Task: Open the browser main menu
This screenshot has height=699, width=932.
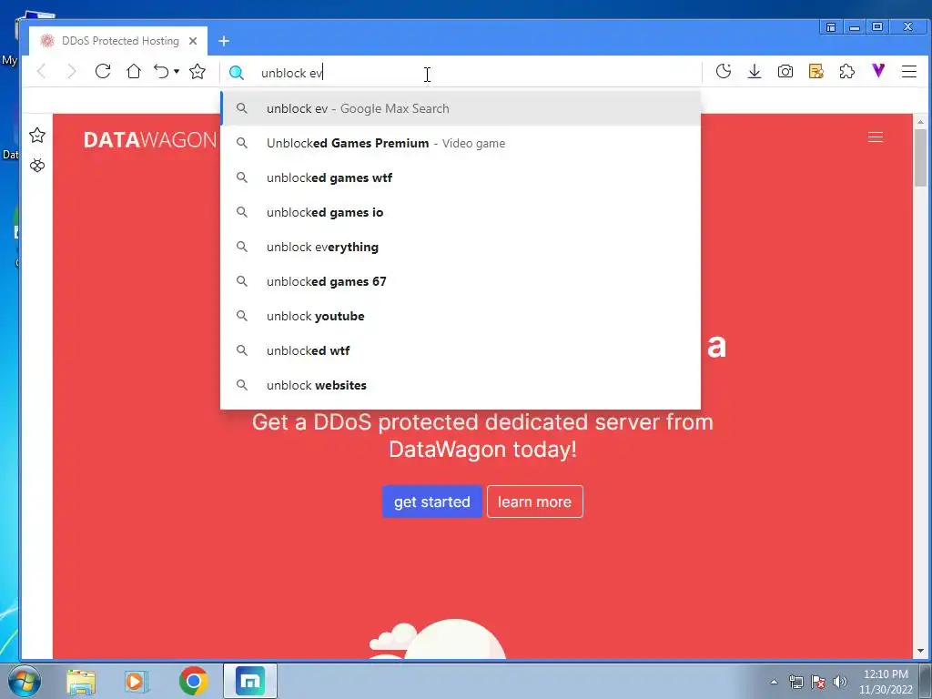Action: tap(909, 71)
